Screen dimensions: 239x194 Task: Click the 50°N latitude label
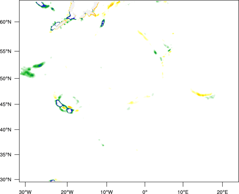pos(6,78)
